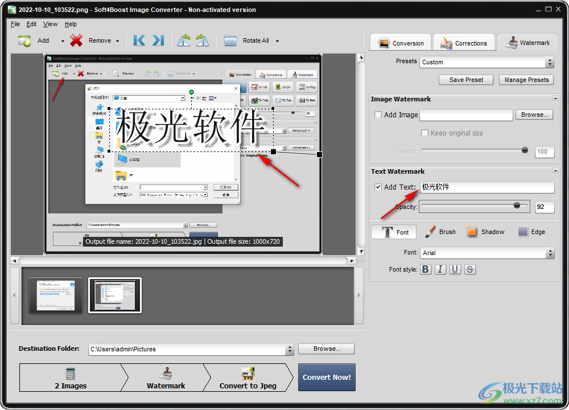Click preview scrollbar down arrow
Image resolution: width=569 pixels, height=410 pixels.
coord(361,251)
